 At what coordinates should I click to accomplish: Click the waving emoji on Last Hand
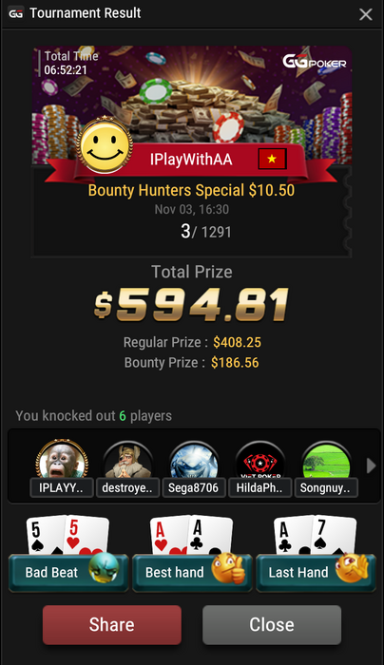coord(352,566)
